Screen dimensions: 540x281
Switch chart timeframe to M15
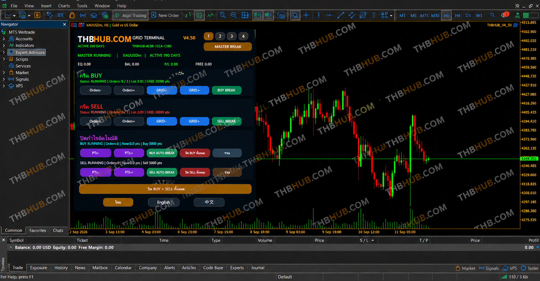[424, 16]
